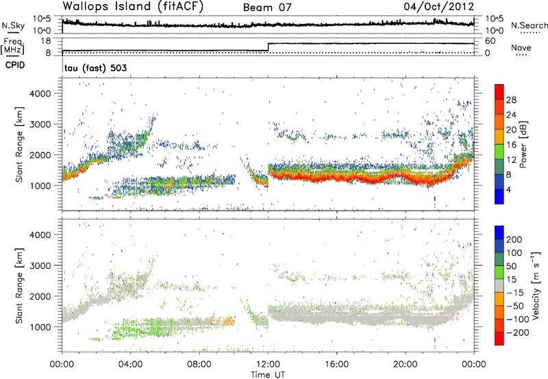Click the 'Nave' legend label
The height and width of the screenshot is (379, 548).
coord(521,47)
